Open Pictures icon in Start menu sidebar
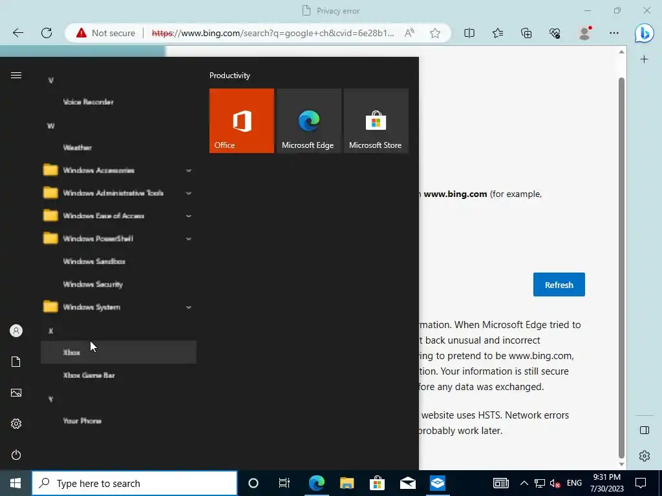The width and height of the screenshot is (662, 496). click(16, 393)
